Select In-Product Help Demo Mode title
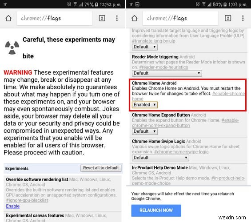Screen dimensions: 251x222 tap(160, 168)
